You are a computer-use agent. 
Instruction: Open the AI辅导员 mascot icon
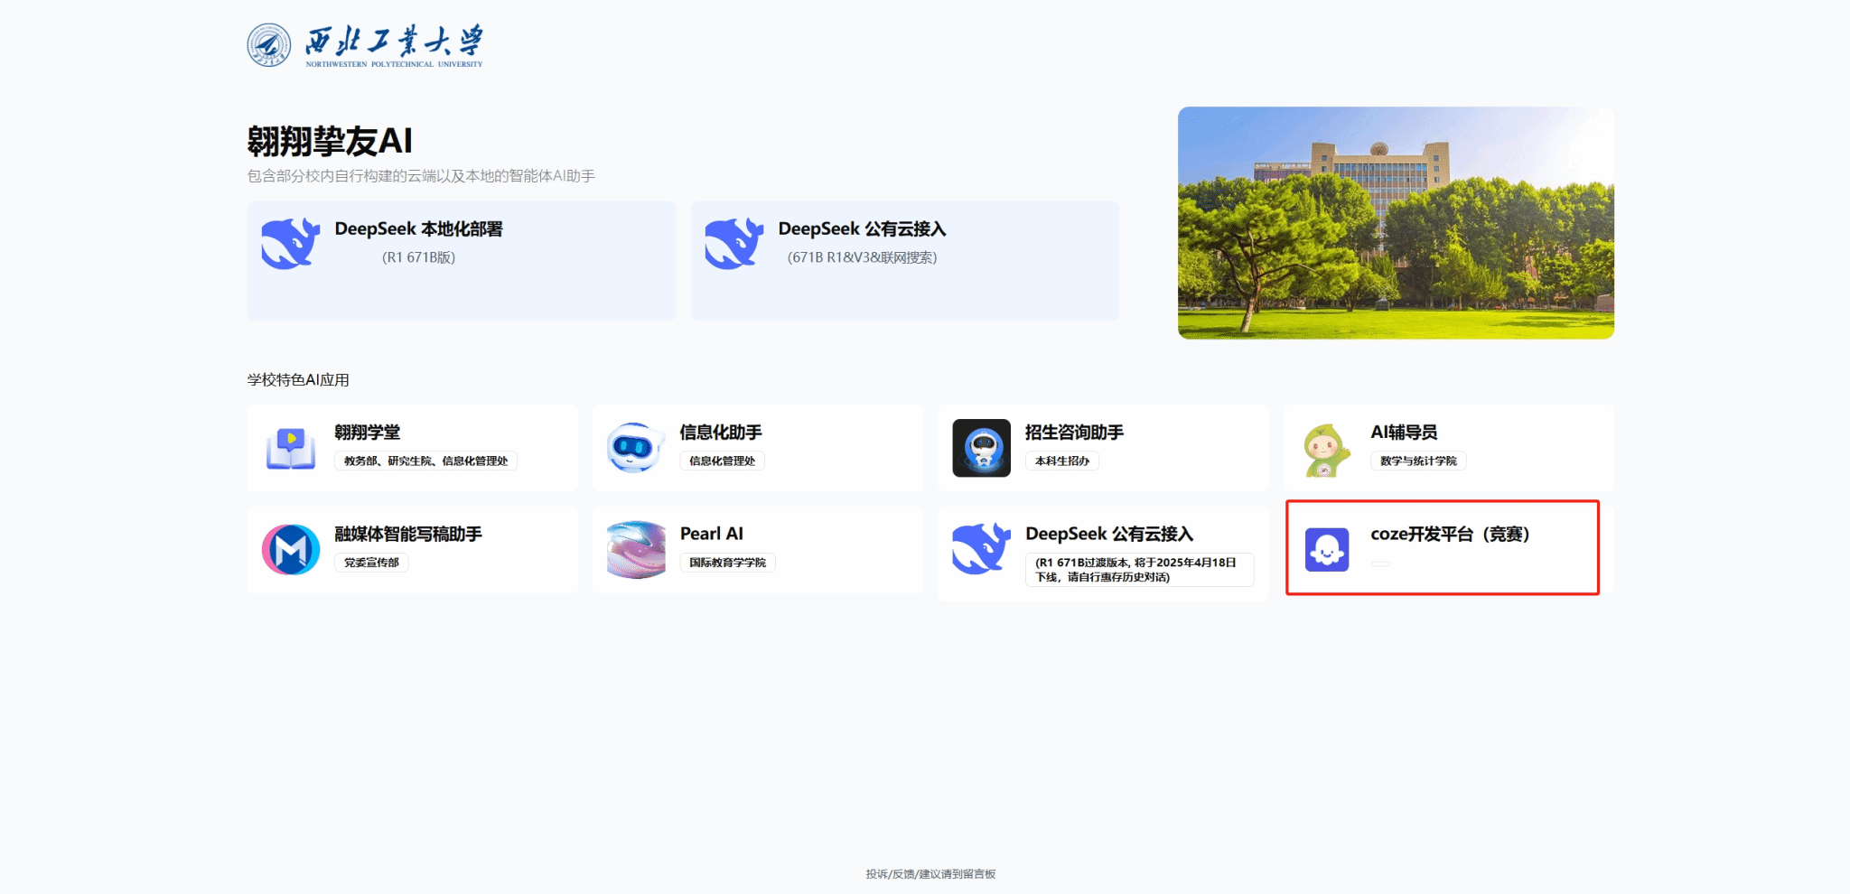1326,450
